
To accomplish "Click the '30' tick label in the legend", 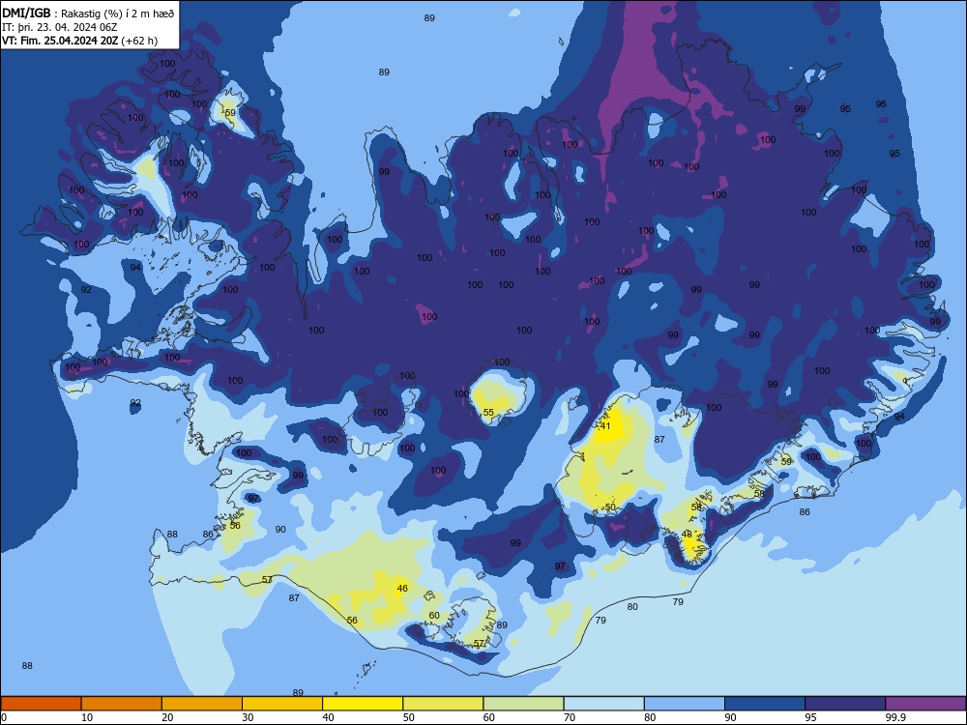I will pos(248,717).
